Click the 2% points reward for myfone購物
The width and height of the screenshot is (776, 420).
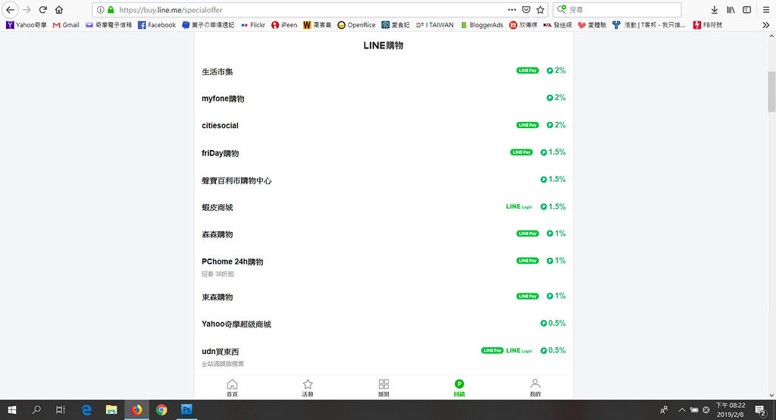(555, 98)
